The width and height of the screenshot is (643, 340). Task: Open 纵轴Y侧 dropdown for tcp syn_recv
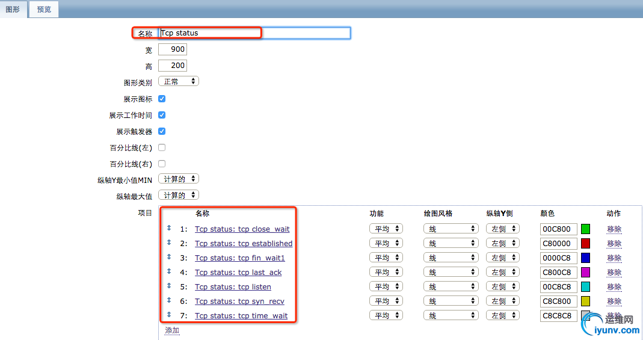[x=503, y=301]
